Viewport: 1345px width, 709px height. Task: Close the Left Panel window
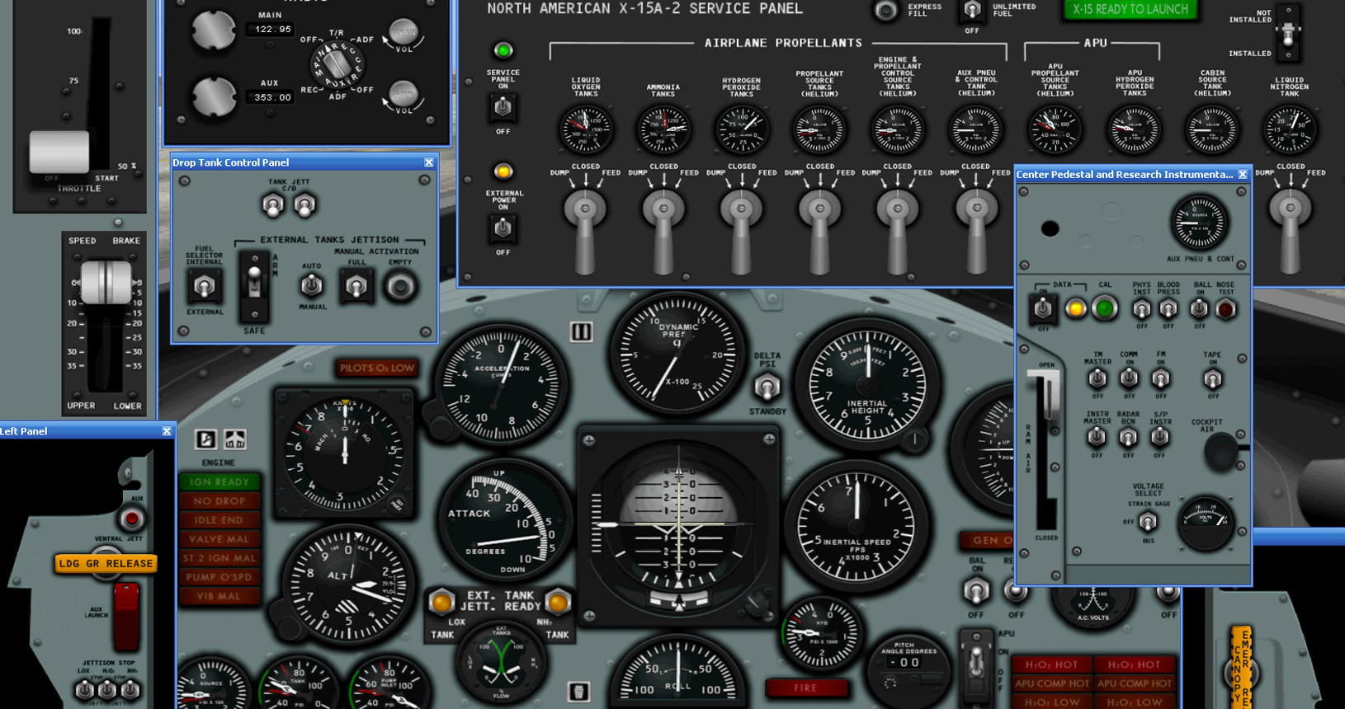point(167,431)
